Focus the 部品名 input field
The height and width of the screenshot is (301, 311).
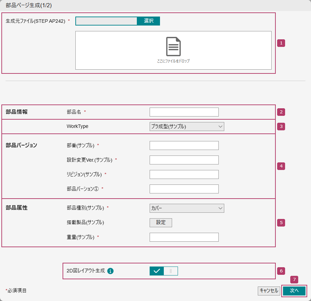click(184, 112)
